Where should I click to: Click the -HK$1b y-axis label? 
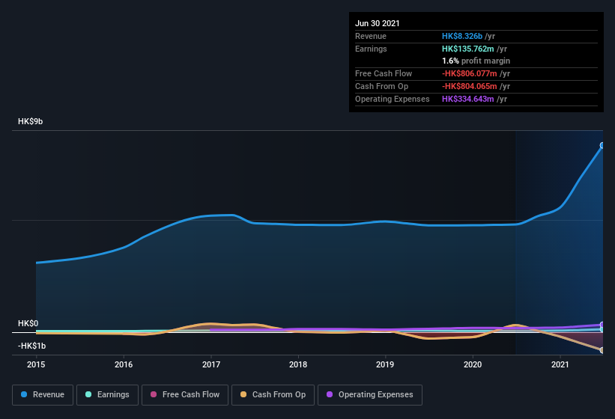(x=31, y=346)
